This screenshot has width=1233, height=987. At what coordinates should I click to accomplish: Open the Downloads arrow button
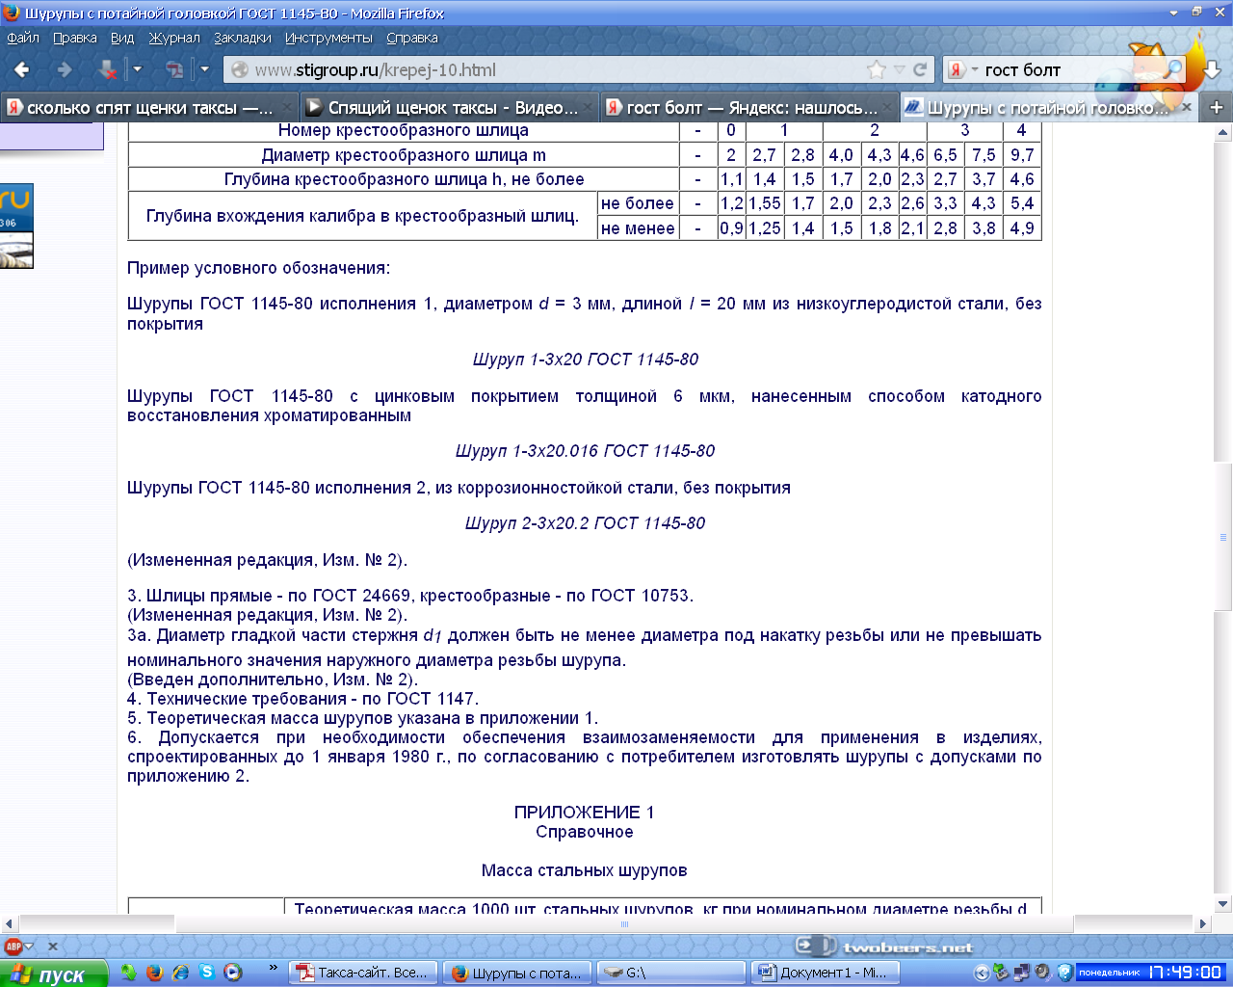(x=1212, y=69)
